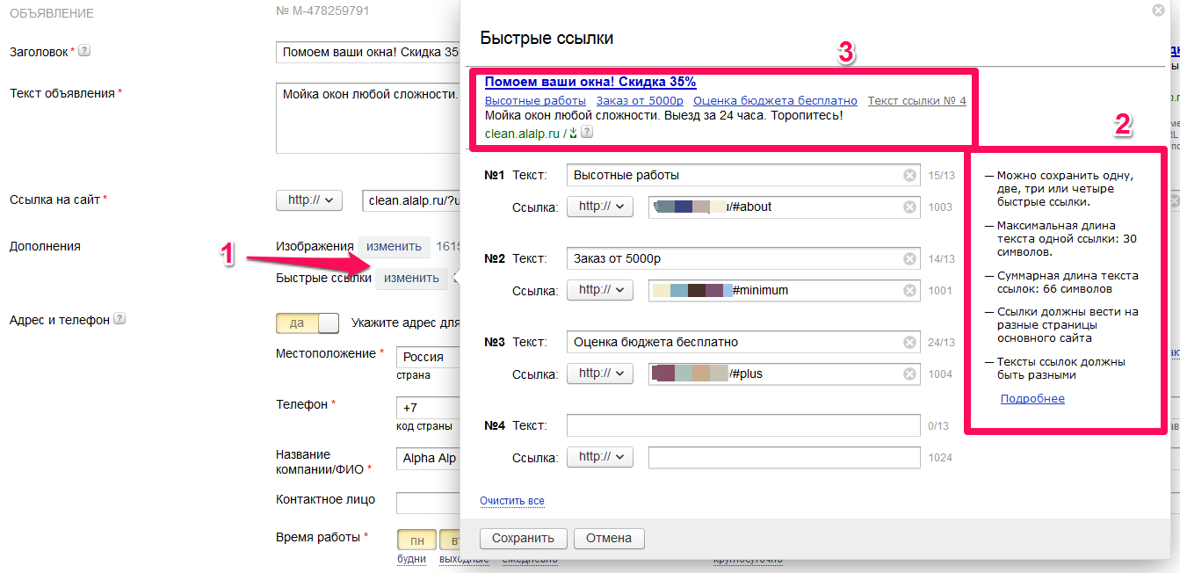
Task: Open protocol dropdown for link №1
Action: [599, 207]
